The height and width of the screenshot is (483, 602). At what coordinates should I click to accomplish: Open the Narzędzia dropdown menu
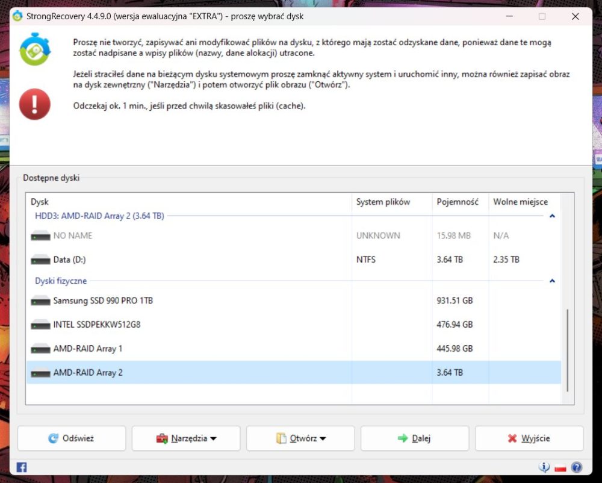[x=186, y=438]
